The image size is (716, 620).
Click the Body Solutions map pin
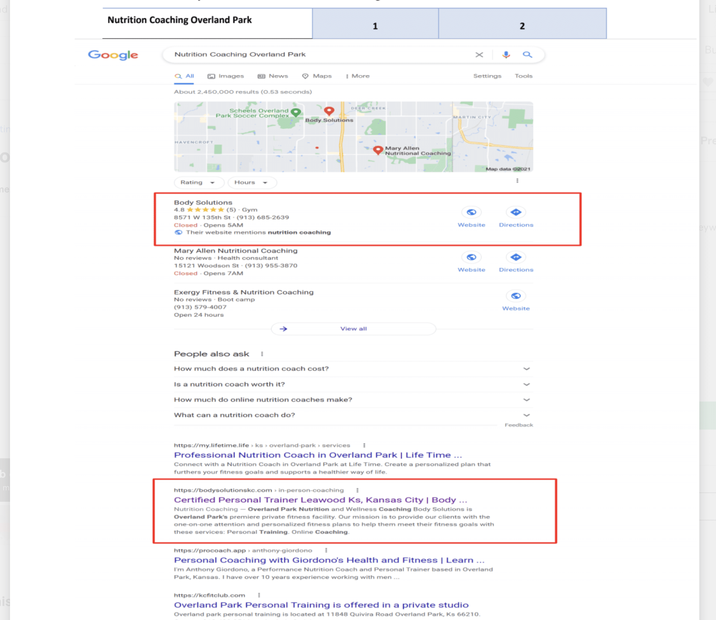click(329, 111)
